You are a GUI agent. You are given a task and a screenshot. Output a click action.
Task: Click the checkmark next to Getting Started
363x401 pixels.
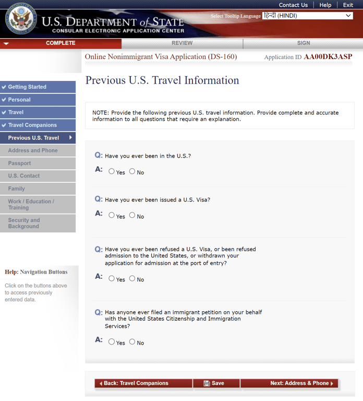coord(4,87)
